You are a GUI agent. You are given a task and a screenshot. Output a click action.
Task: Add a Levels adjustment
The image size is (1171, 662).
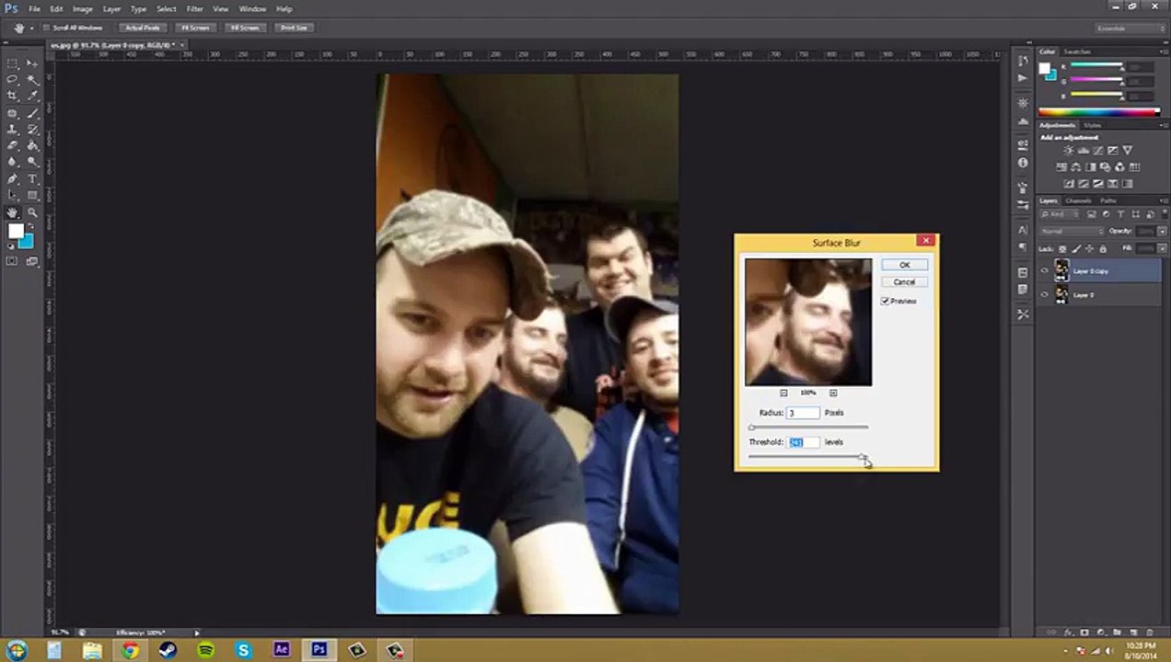1083,150
